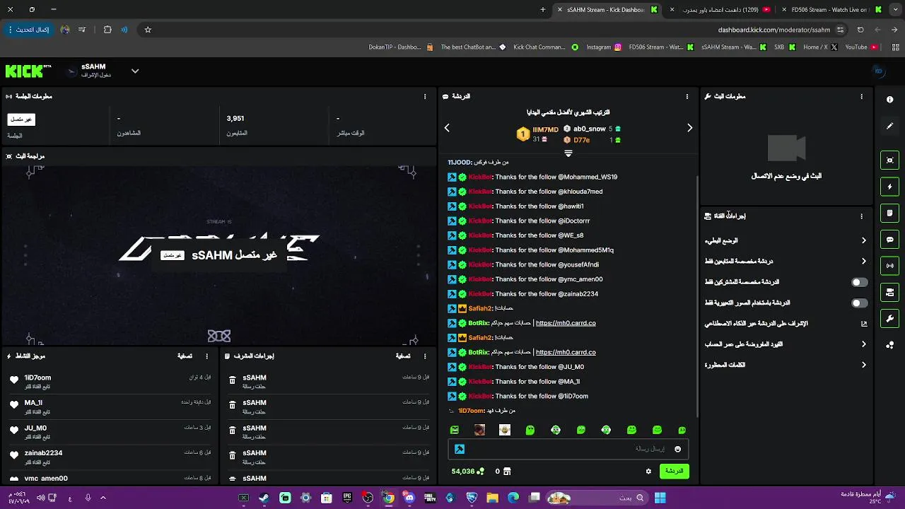Click the pencil edit icon in sidebar
The image size is (905, 509).
point(890,126)
